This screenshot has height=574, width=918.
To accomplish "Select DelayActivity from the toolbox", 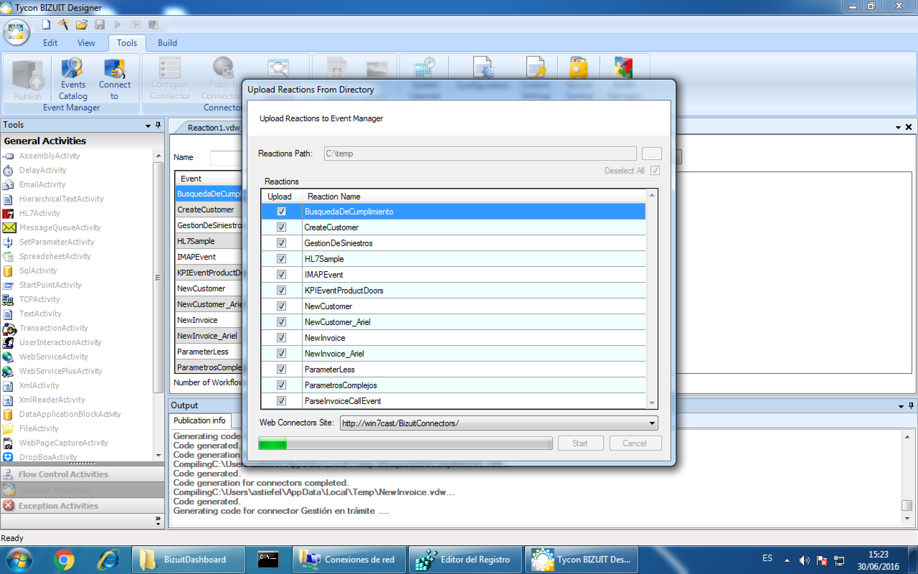I will click(42, 170).
